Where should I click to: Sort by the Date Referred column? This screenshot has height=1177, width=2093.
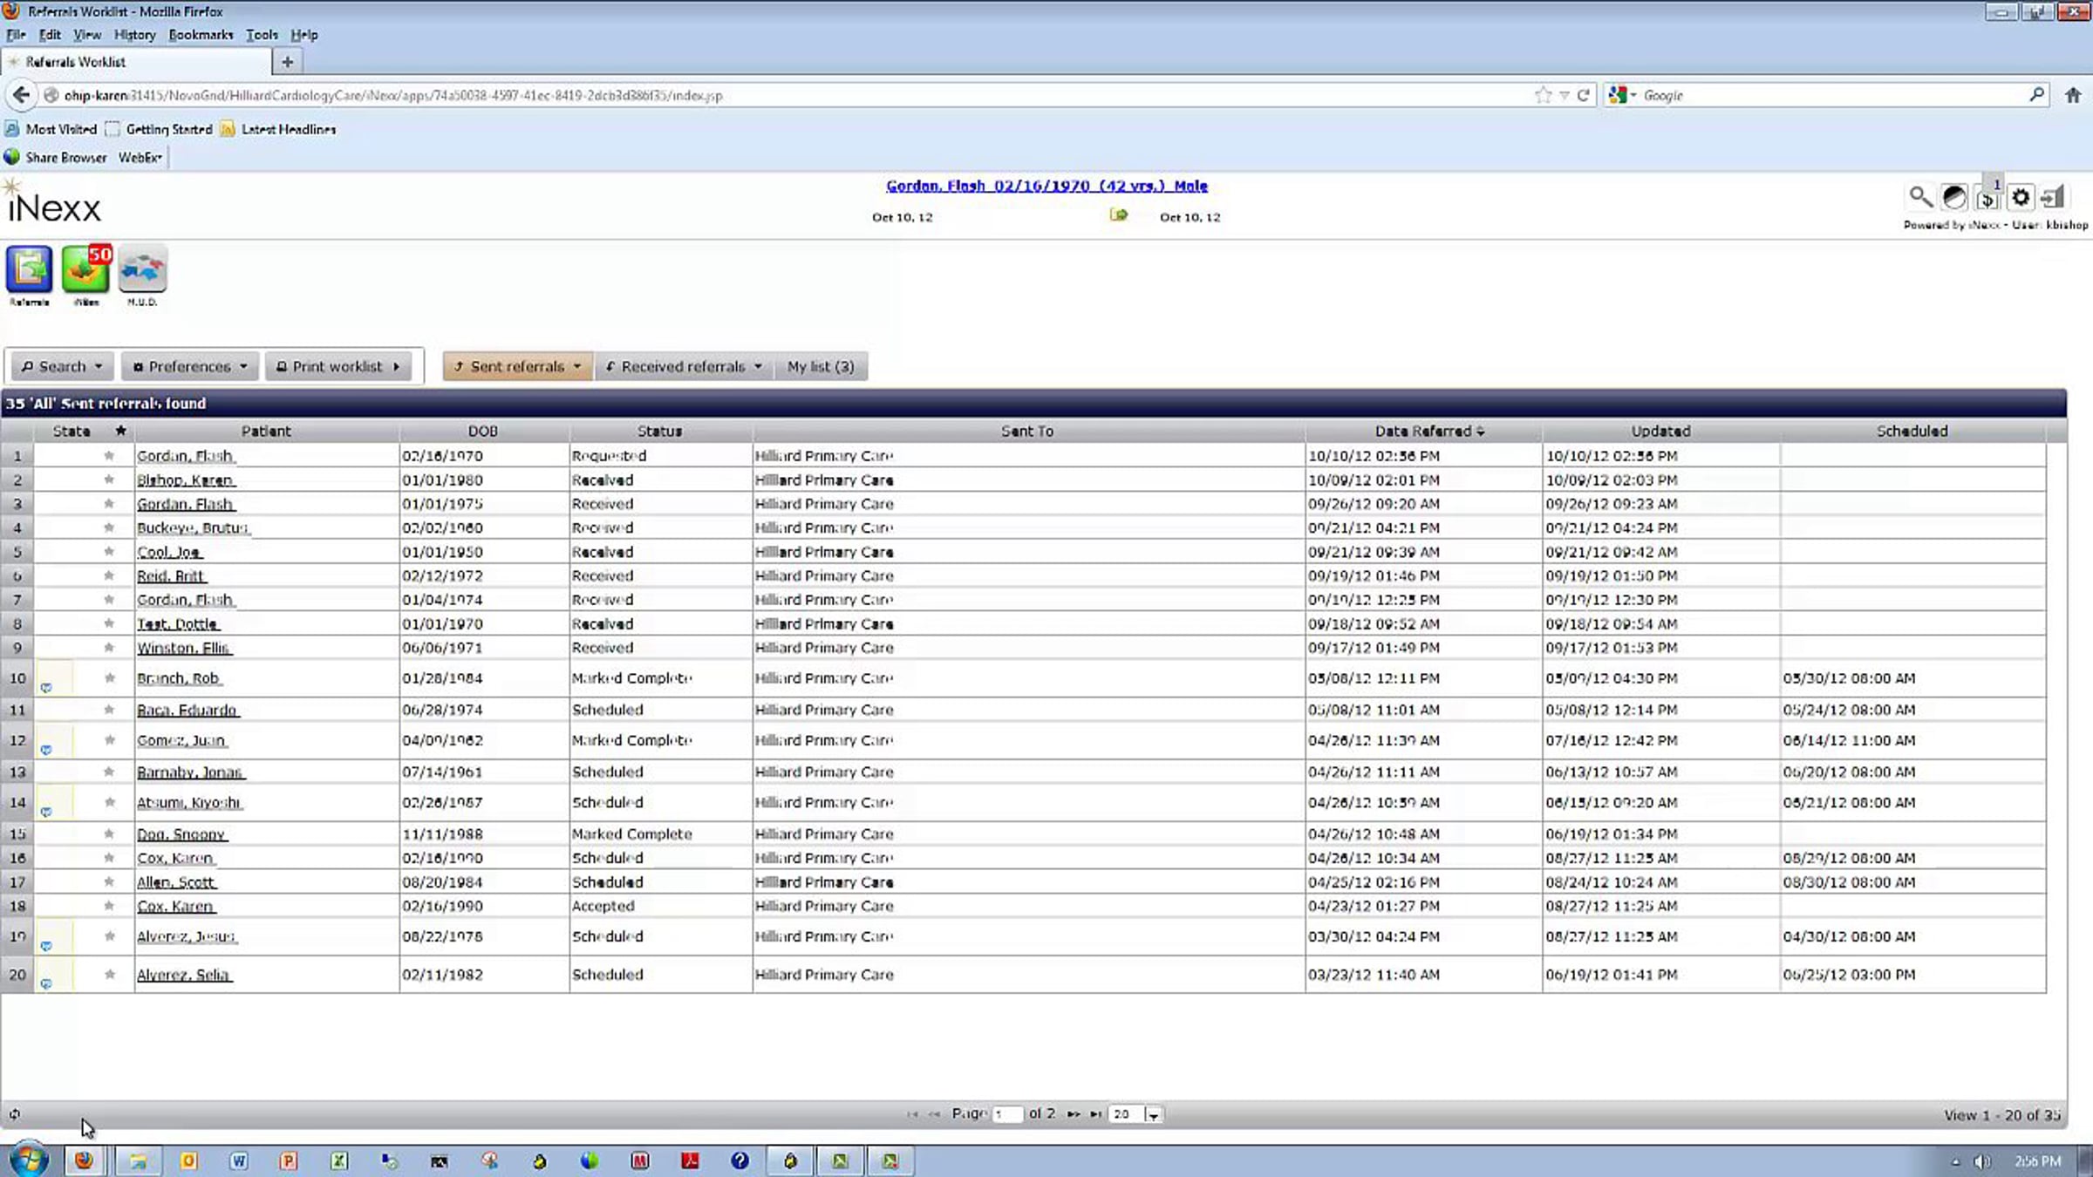pos(1423,431)
